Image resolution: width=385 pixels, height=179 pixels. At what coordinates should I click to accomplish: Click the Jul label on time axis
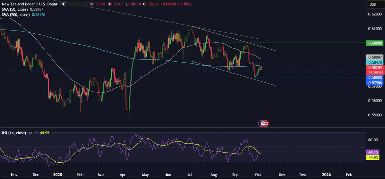[190, 174]
